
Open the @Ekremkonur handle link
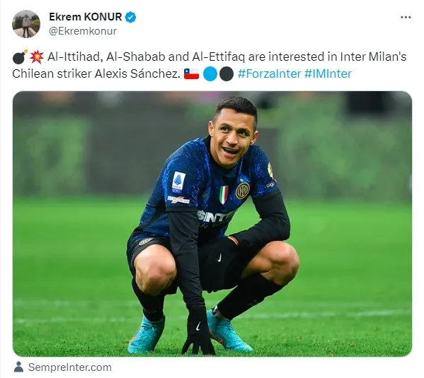(83, 31)
